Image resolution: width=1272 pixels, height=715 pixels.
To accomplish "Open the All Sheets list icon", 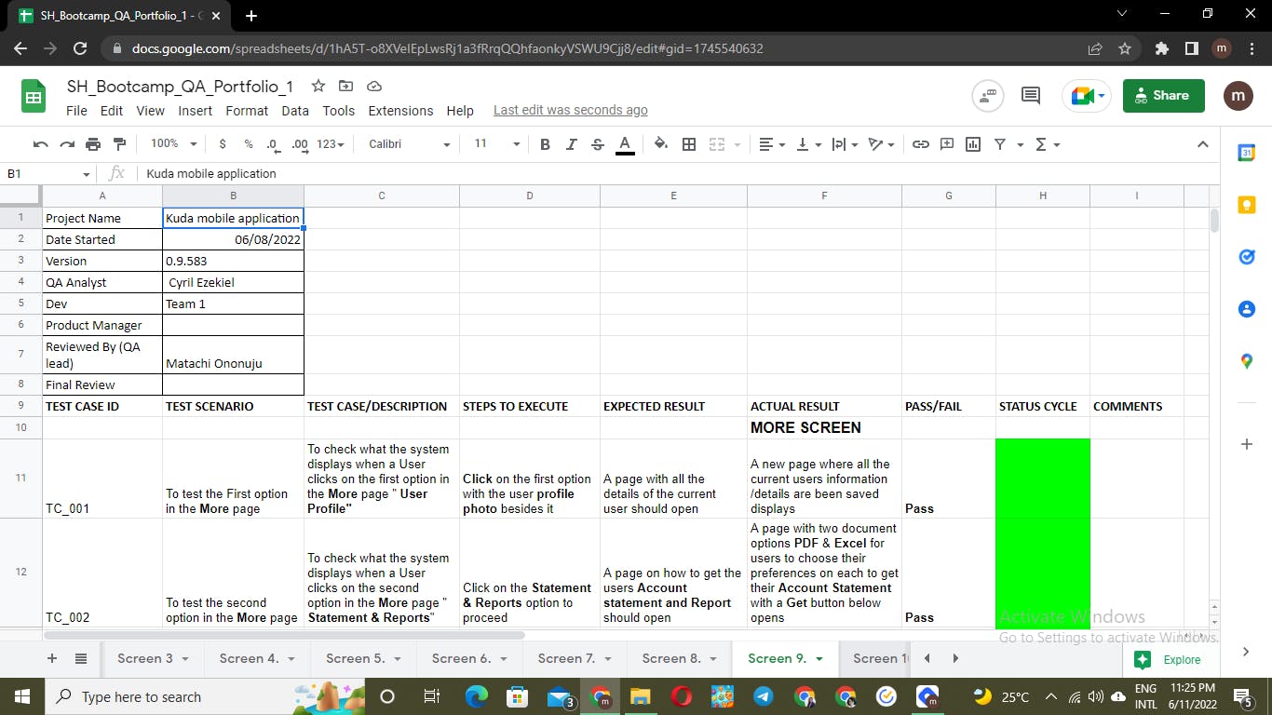I will tap(81, 658).
